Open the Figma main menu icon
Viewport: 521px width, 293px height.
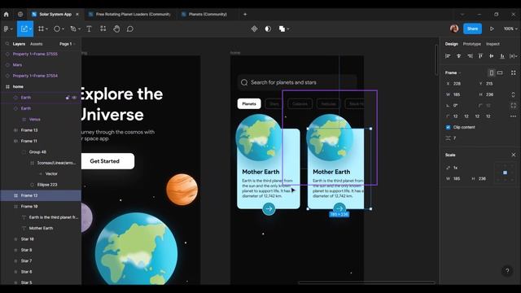pos(7,29)
